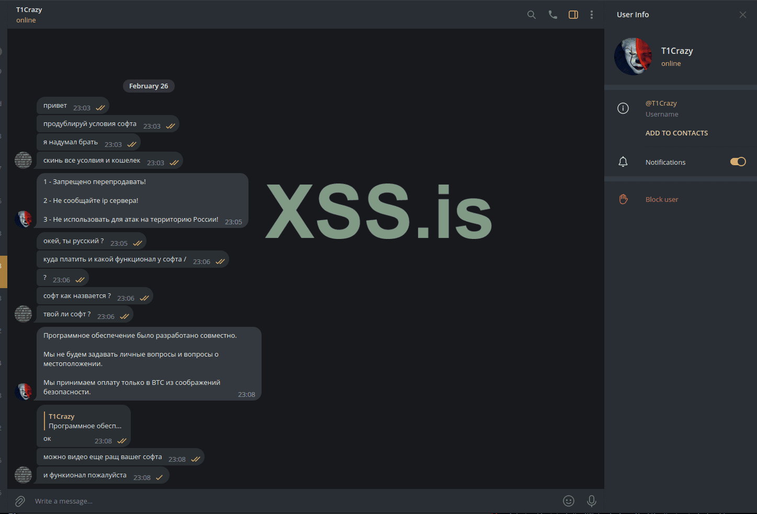Click 'Мы не будем задавать личные вопросы' text
Viewport: 757px width, 514px height.
[131, 359]
